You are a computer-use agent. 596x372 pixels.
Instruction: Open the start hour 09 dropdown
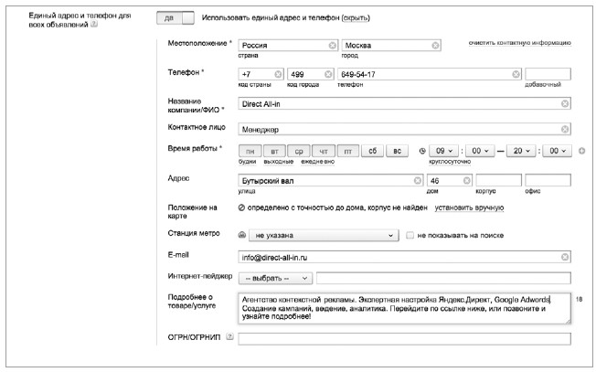pyautogui.click(x=443, y=151)
